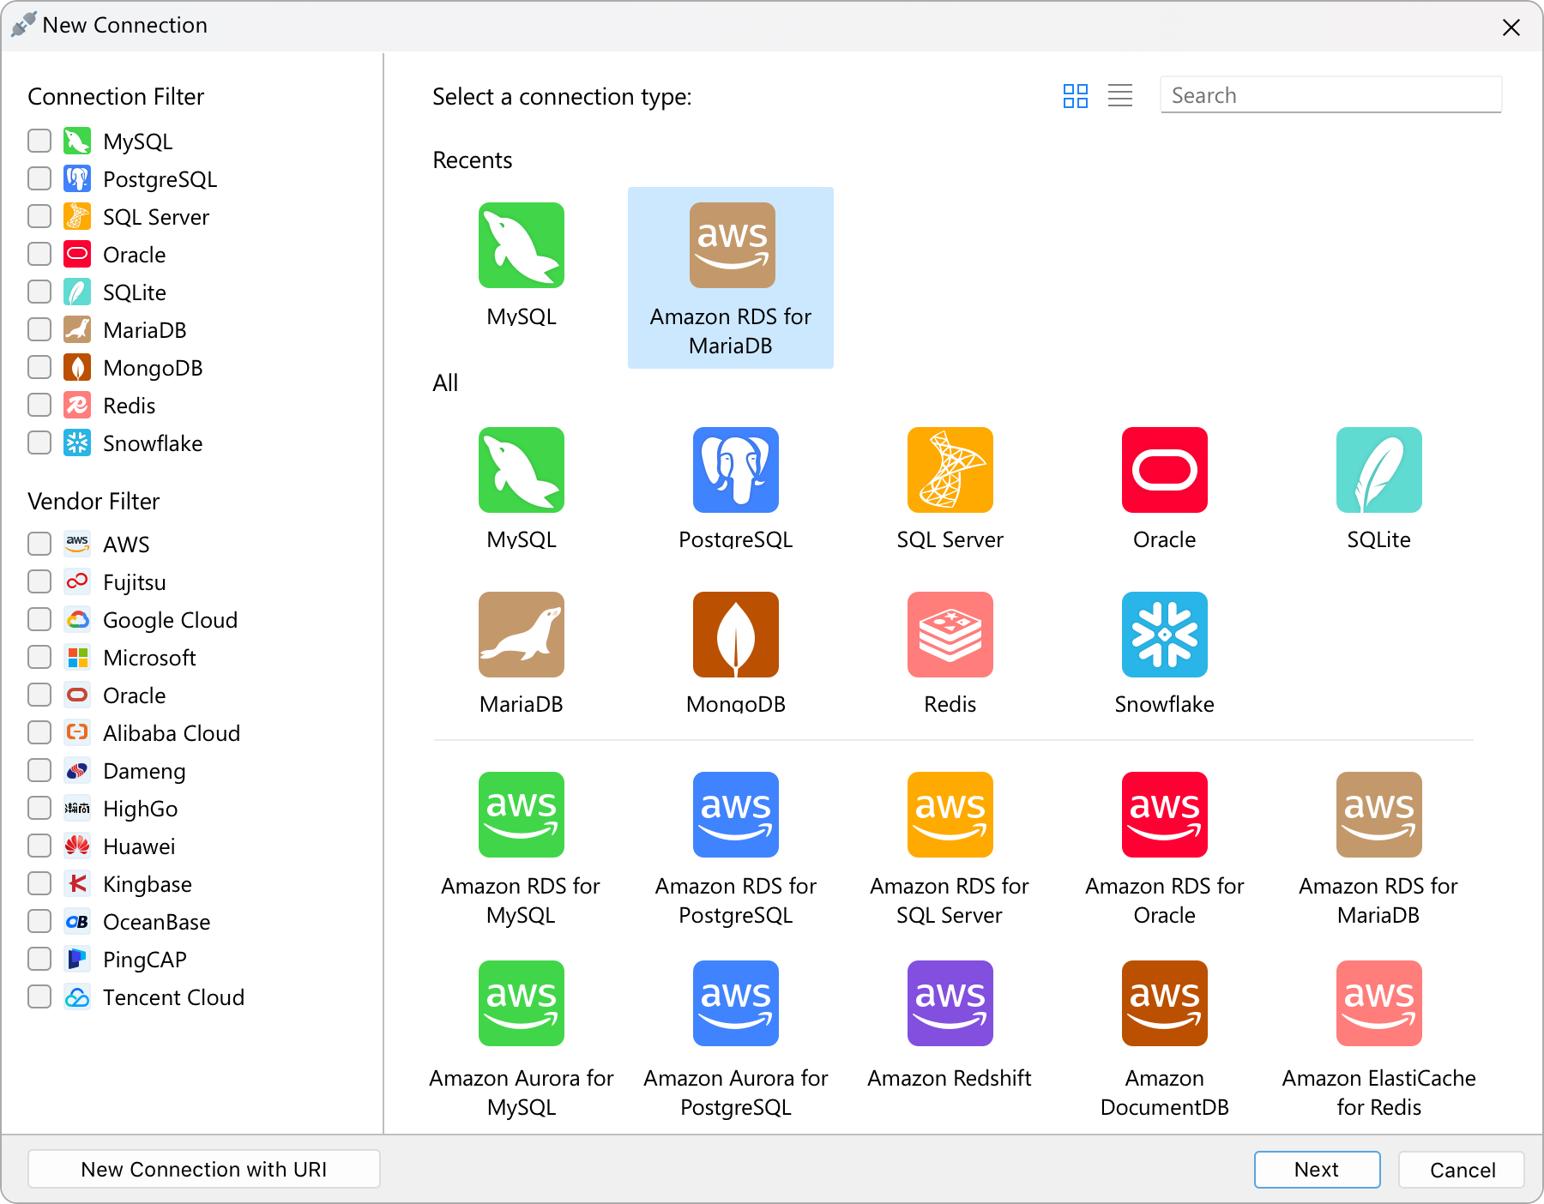The height and width of the screenshot is (1204, 1544).
Task: Tick the Google Cloud vendor checkbox
Action: 39,619
